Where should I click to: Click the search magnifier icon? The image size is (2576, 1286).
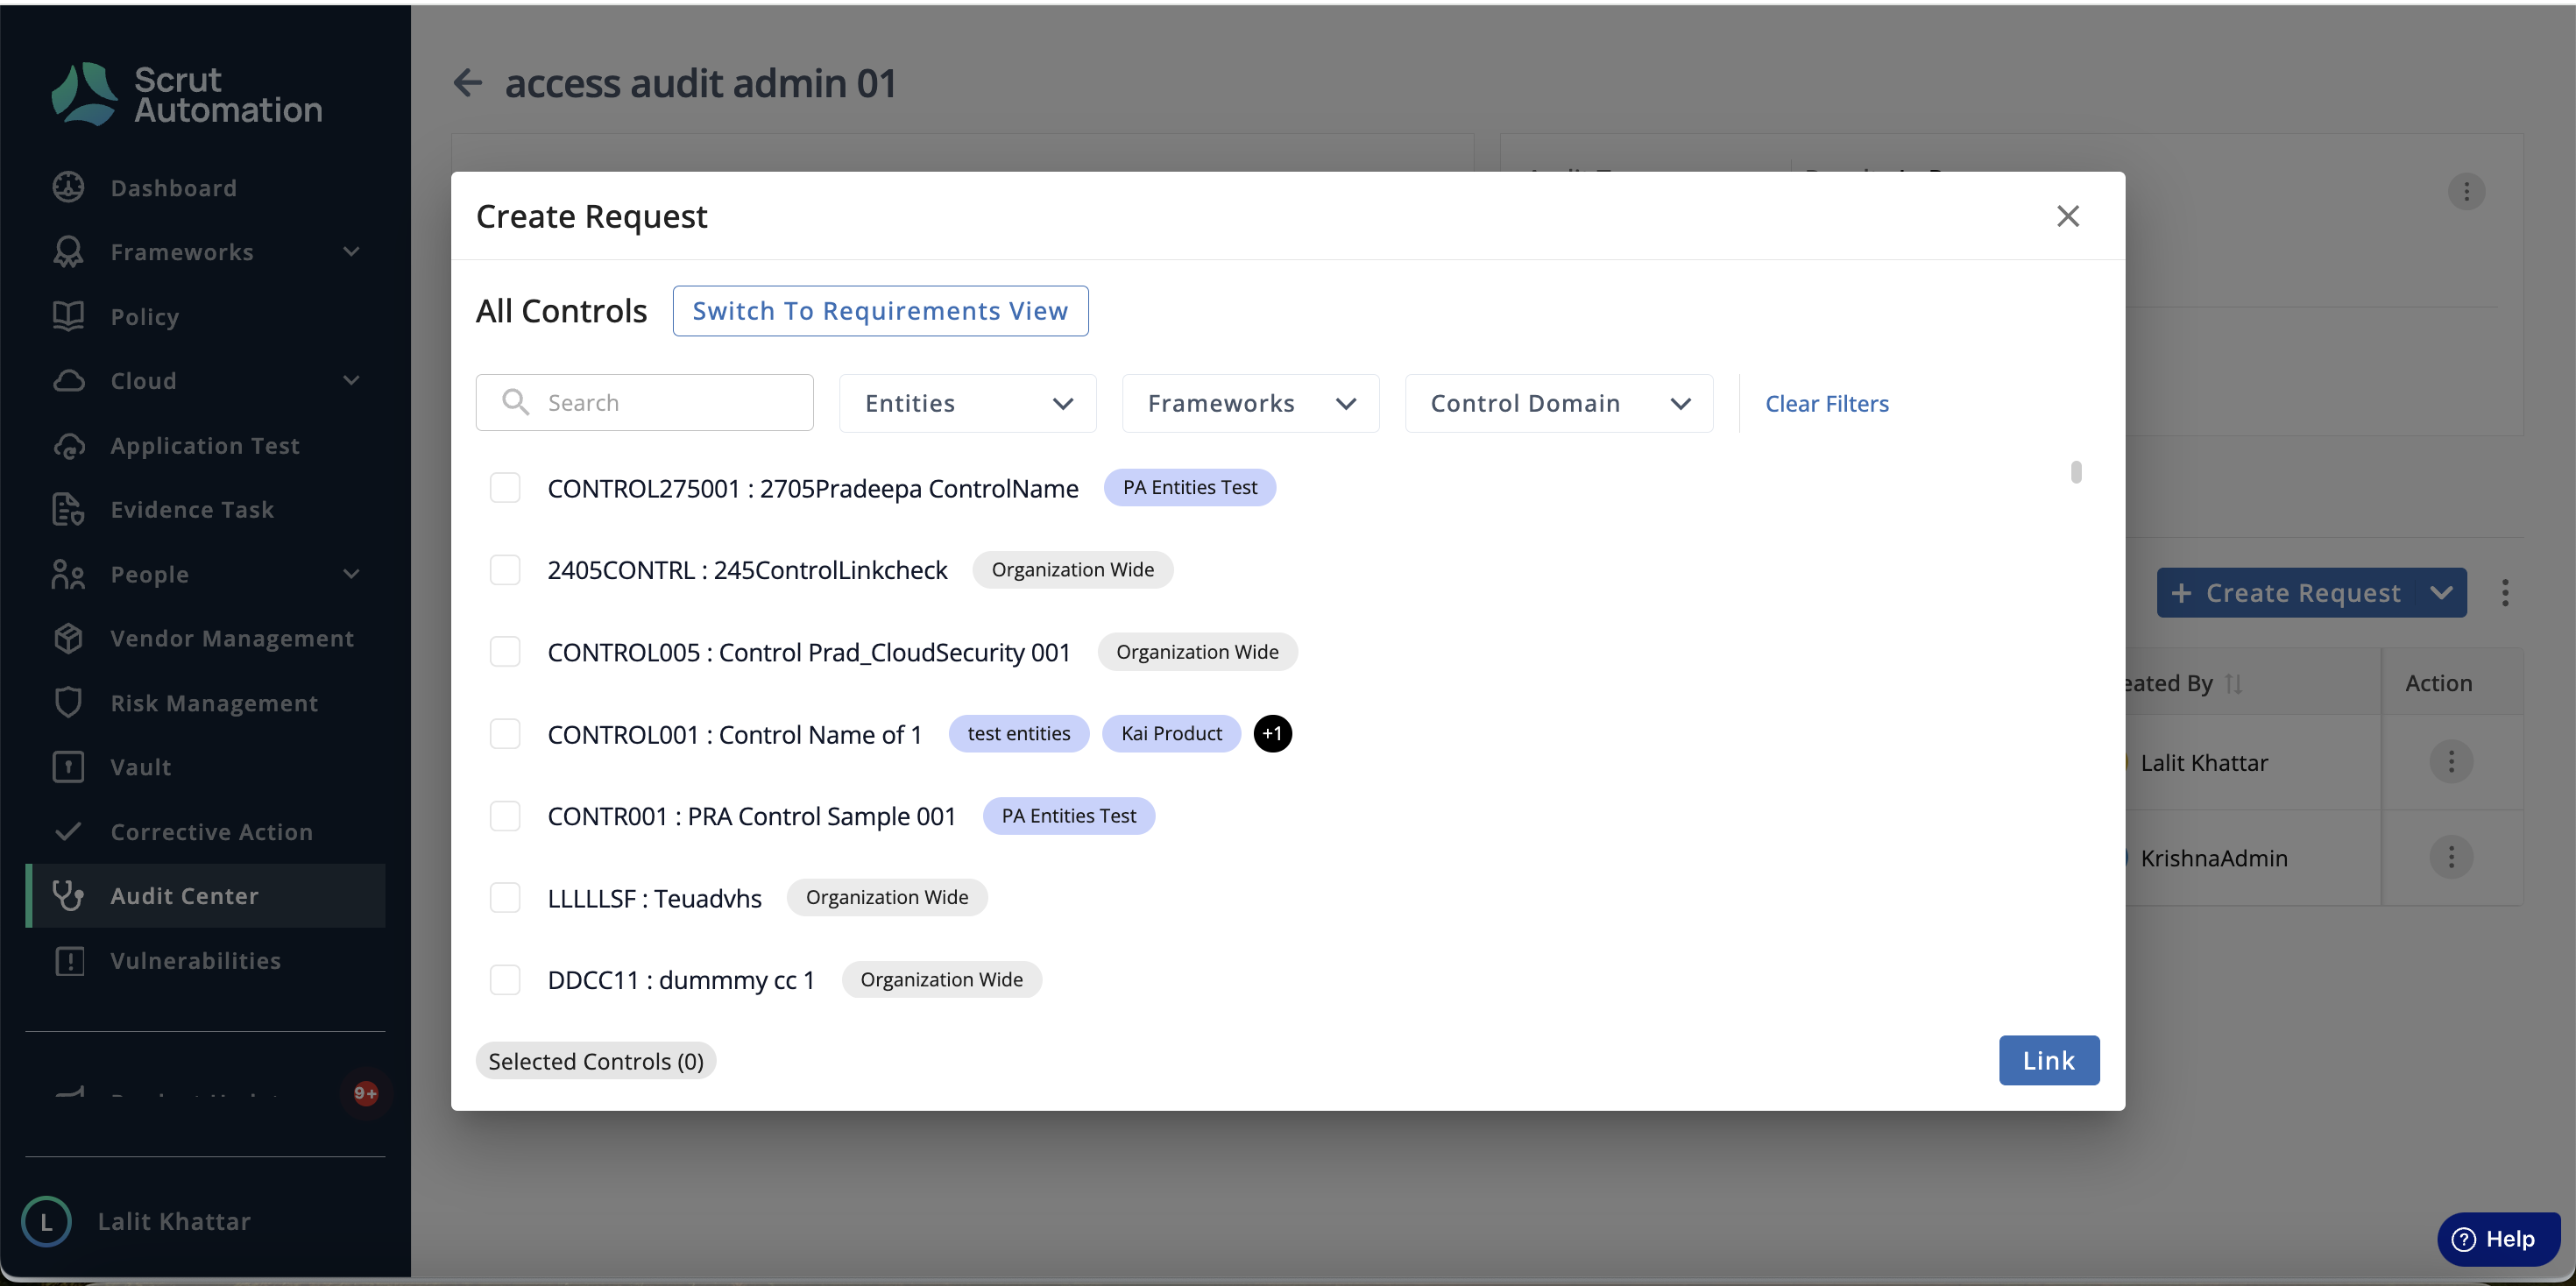tap(515, 402)
